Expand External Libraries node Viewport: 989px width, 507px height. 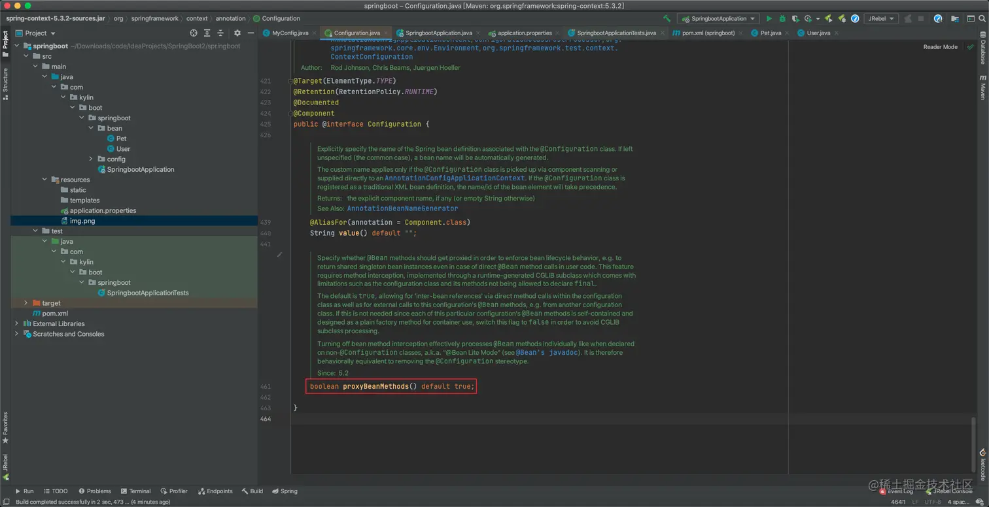[x=17, y=323]
